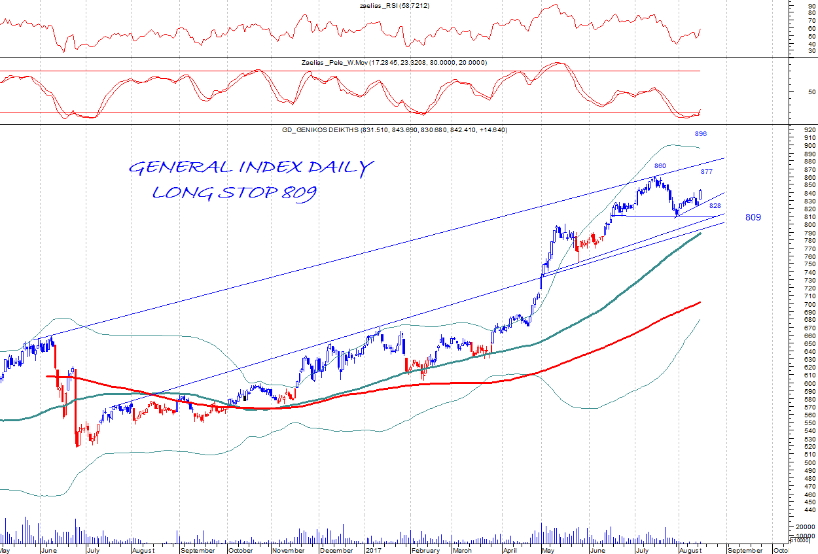Select the 20000 volume scale label
The height and width of the screenshot is (554, 818).
(805, 527)
